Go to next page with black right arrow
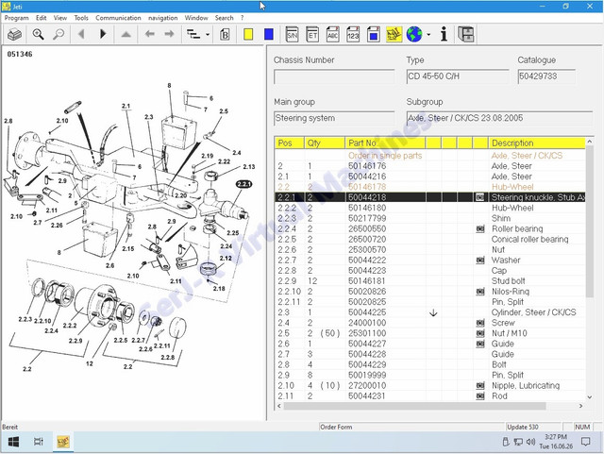The height and width of the screenshot is (454, 604). click(x=103, y=34)
